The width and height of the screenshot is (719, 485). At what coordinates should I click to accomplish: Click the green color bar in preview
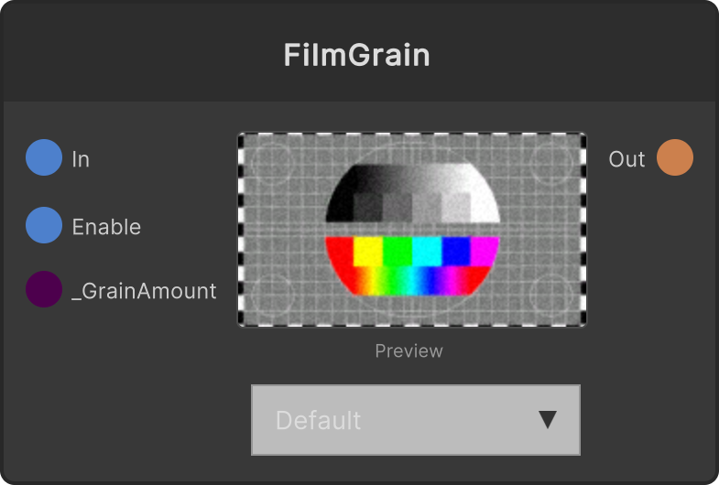point(398,251)
